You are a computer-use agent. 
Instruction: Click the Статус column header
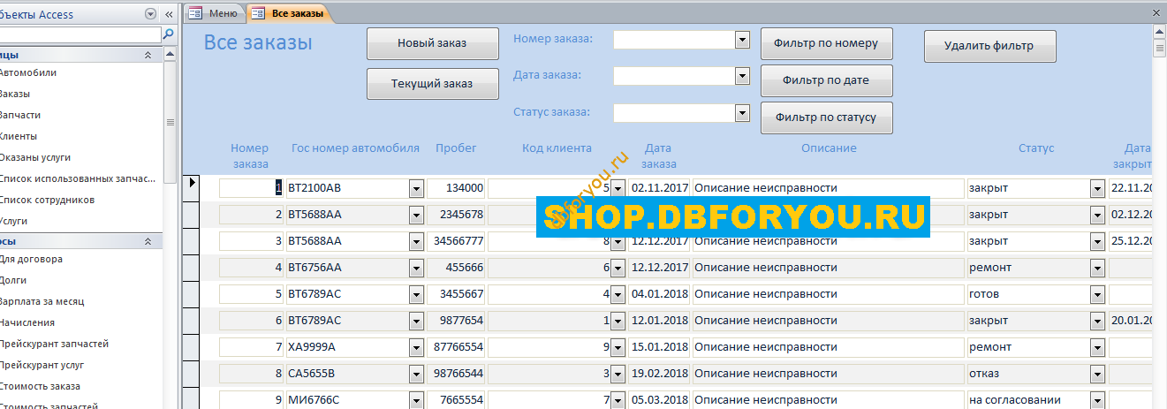click(1036, 148)
